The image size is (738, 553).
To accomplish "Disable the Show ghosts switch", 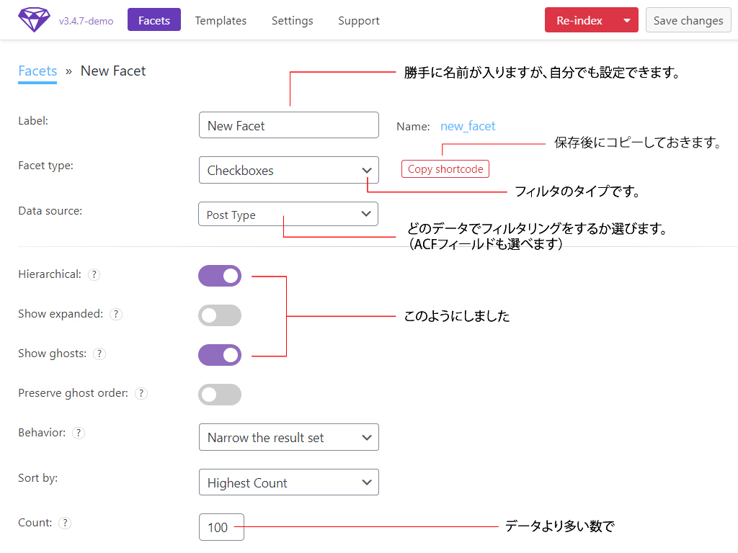I will pos(220,355).
